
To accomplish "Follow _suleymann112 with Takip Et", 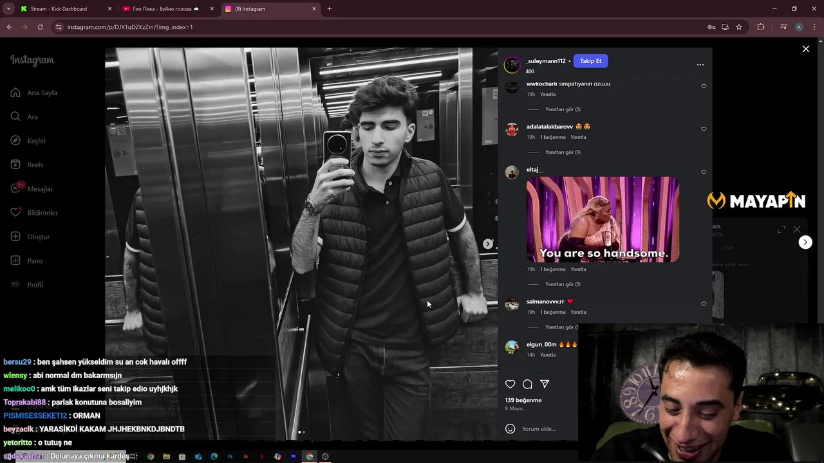I will tap(590, 61).
